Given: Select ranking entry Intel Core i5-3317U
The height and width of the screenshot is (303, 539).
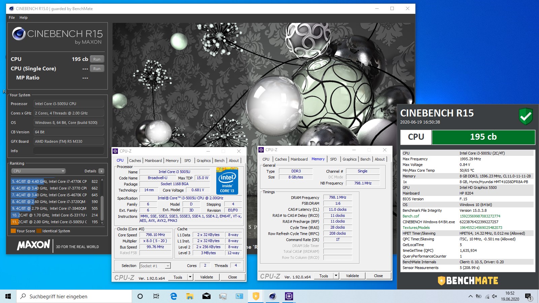Looking at the screenshot, I should tap(55, 215).
